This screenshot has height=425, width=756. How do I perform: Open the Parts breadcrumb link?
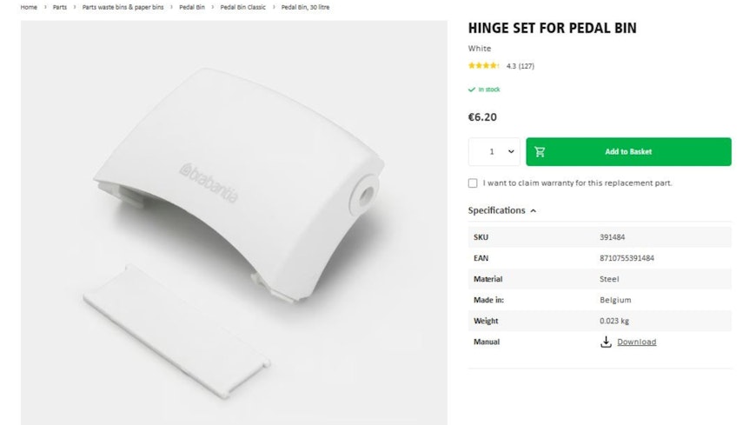coord(59,7)
